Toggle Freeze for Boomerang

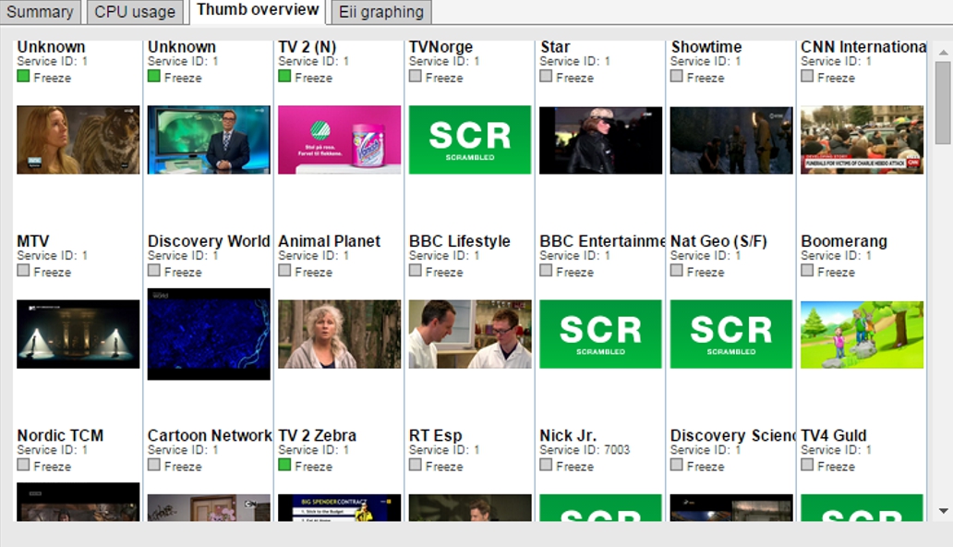807,270
